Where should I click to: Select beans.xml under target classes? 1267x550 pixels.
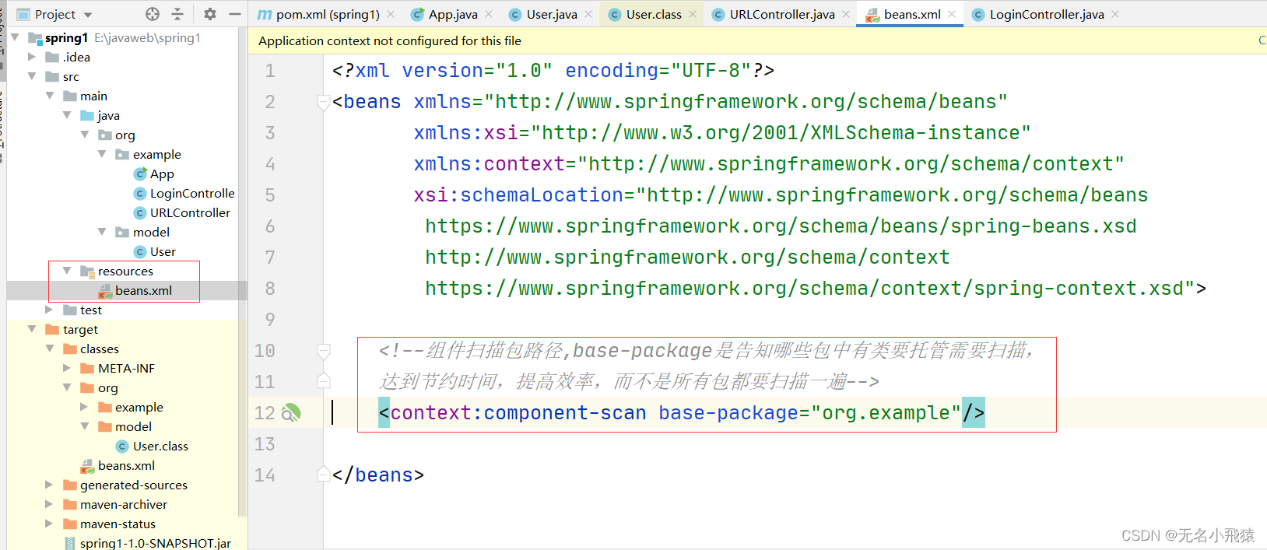pos(126,465)
